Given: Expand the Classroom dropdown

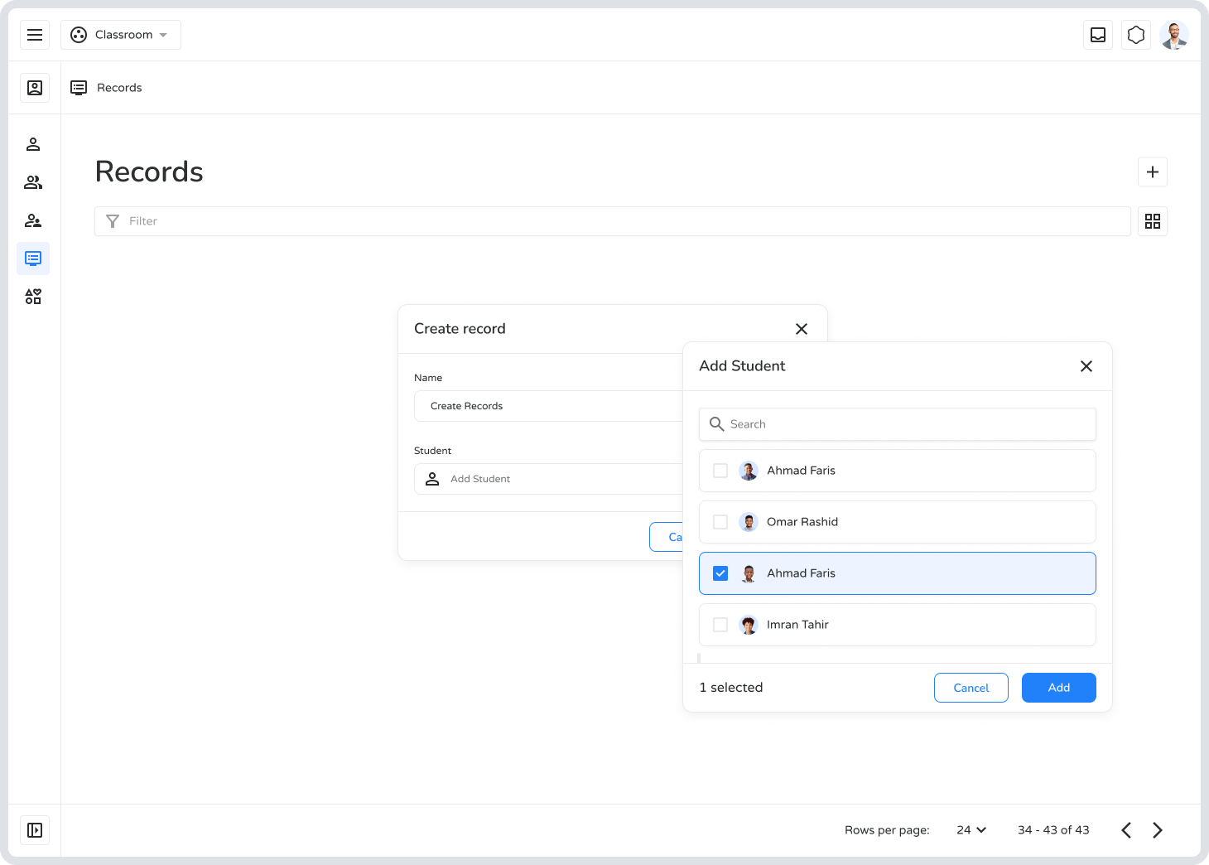Looking at the screenshot, I should point(121,35).
